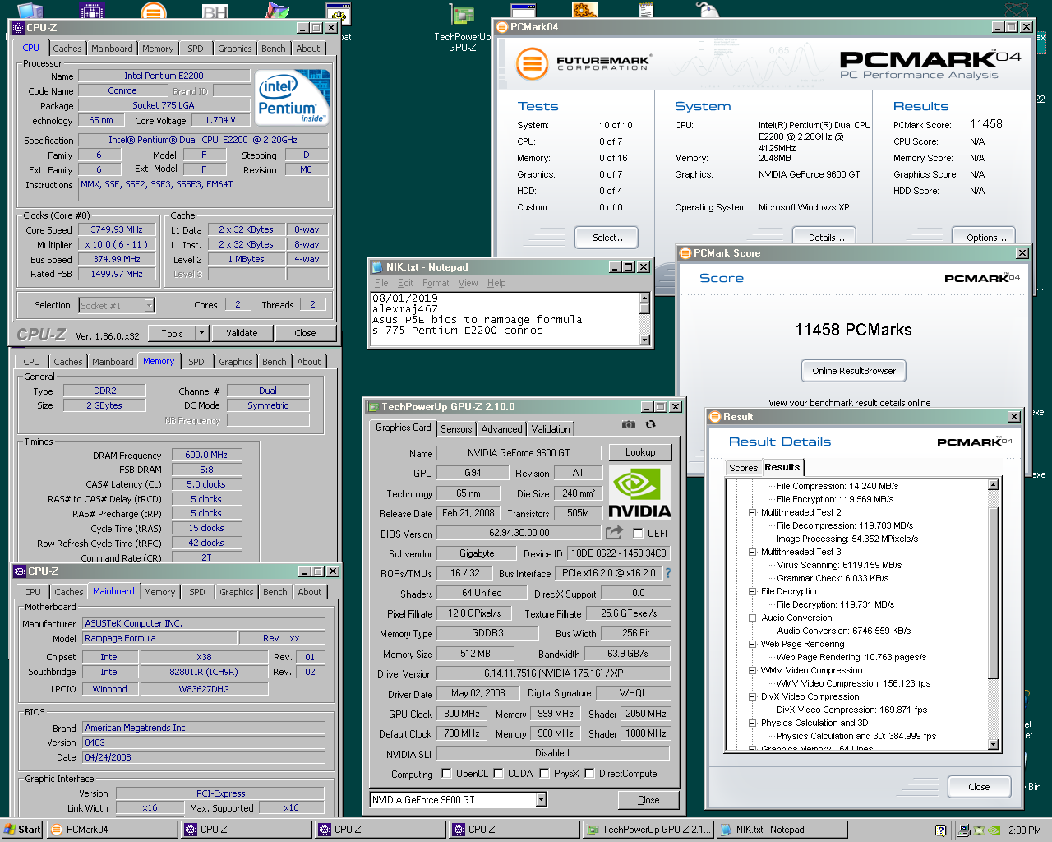
Task: Open the TechPowerUp GPU-Z desktop icon
Action: tap(463, 29)
